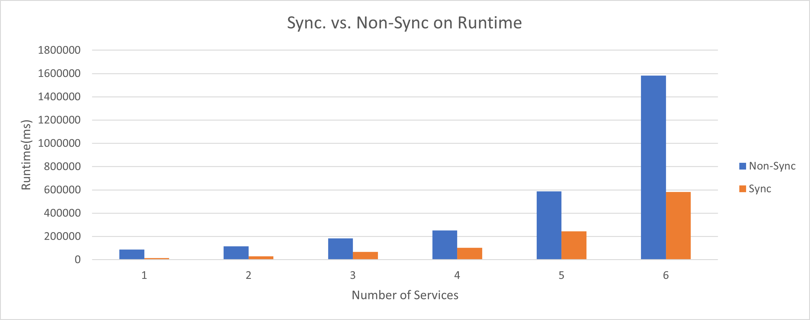810x320 pixels.
Task: Click the orange bar for 4 services
Action: 470,254
